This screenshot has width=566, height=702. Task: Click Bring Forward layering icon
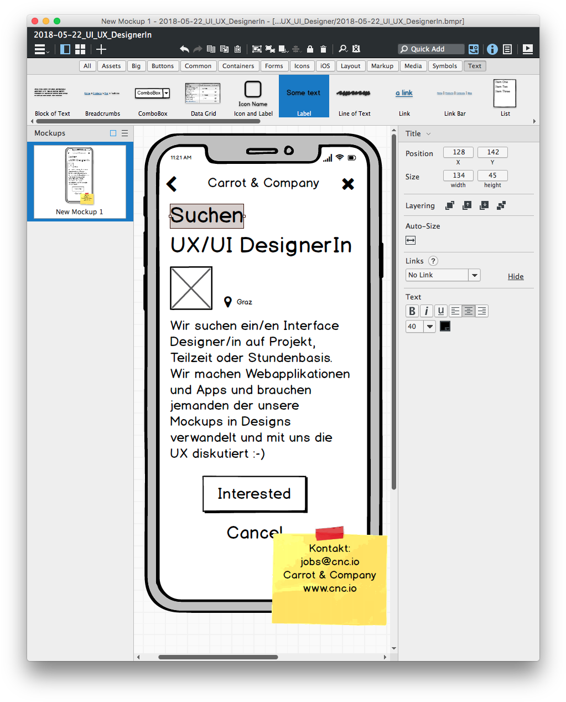pos(467,205)
